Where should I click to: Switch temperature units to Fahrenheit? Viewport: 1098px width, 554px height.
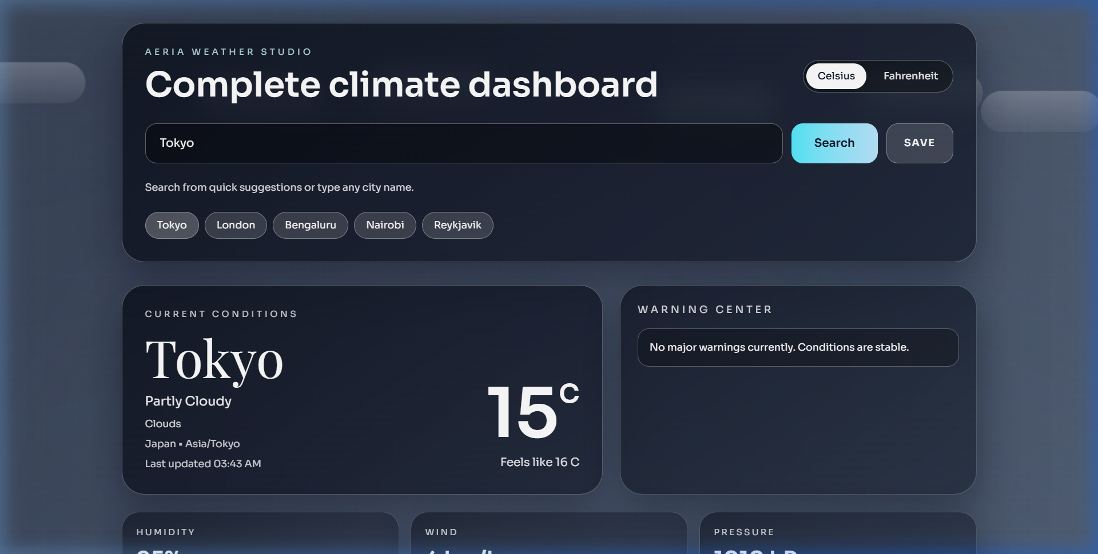(x=910, y=76)
